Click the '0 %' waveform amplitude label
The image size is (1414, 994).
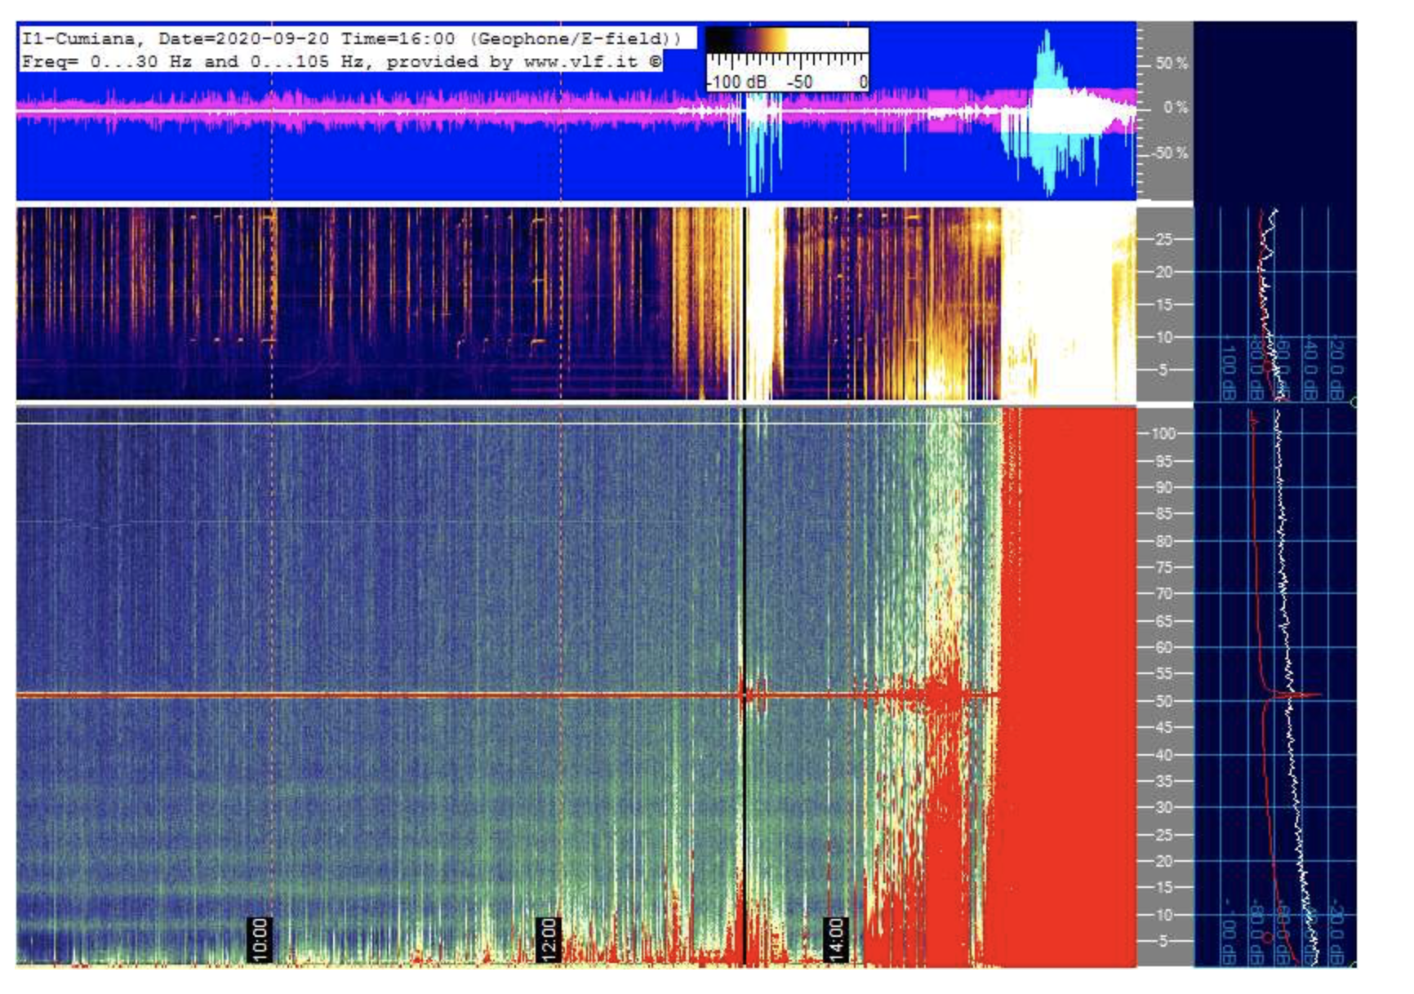1175,108
